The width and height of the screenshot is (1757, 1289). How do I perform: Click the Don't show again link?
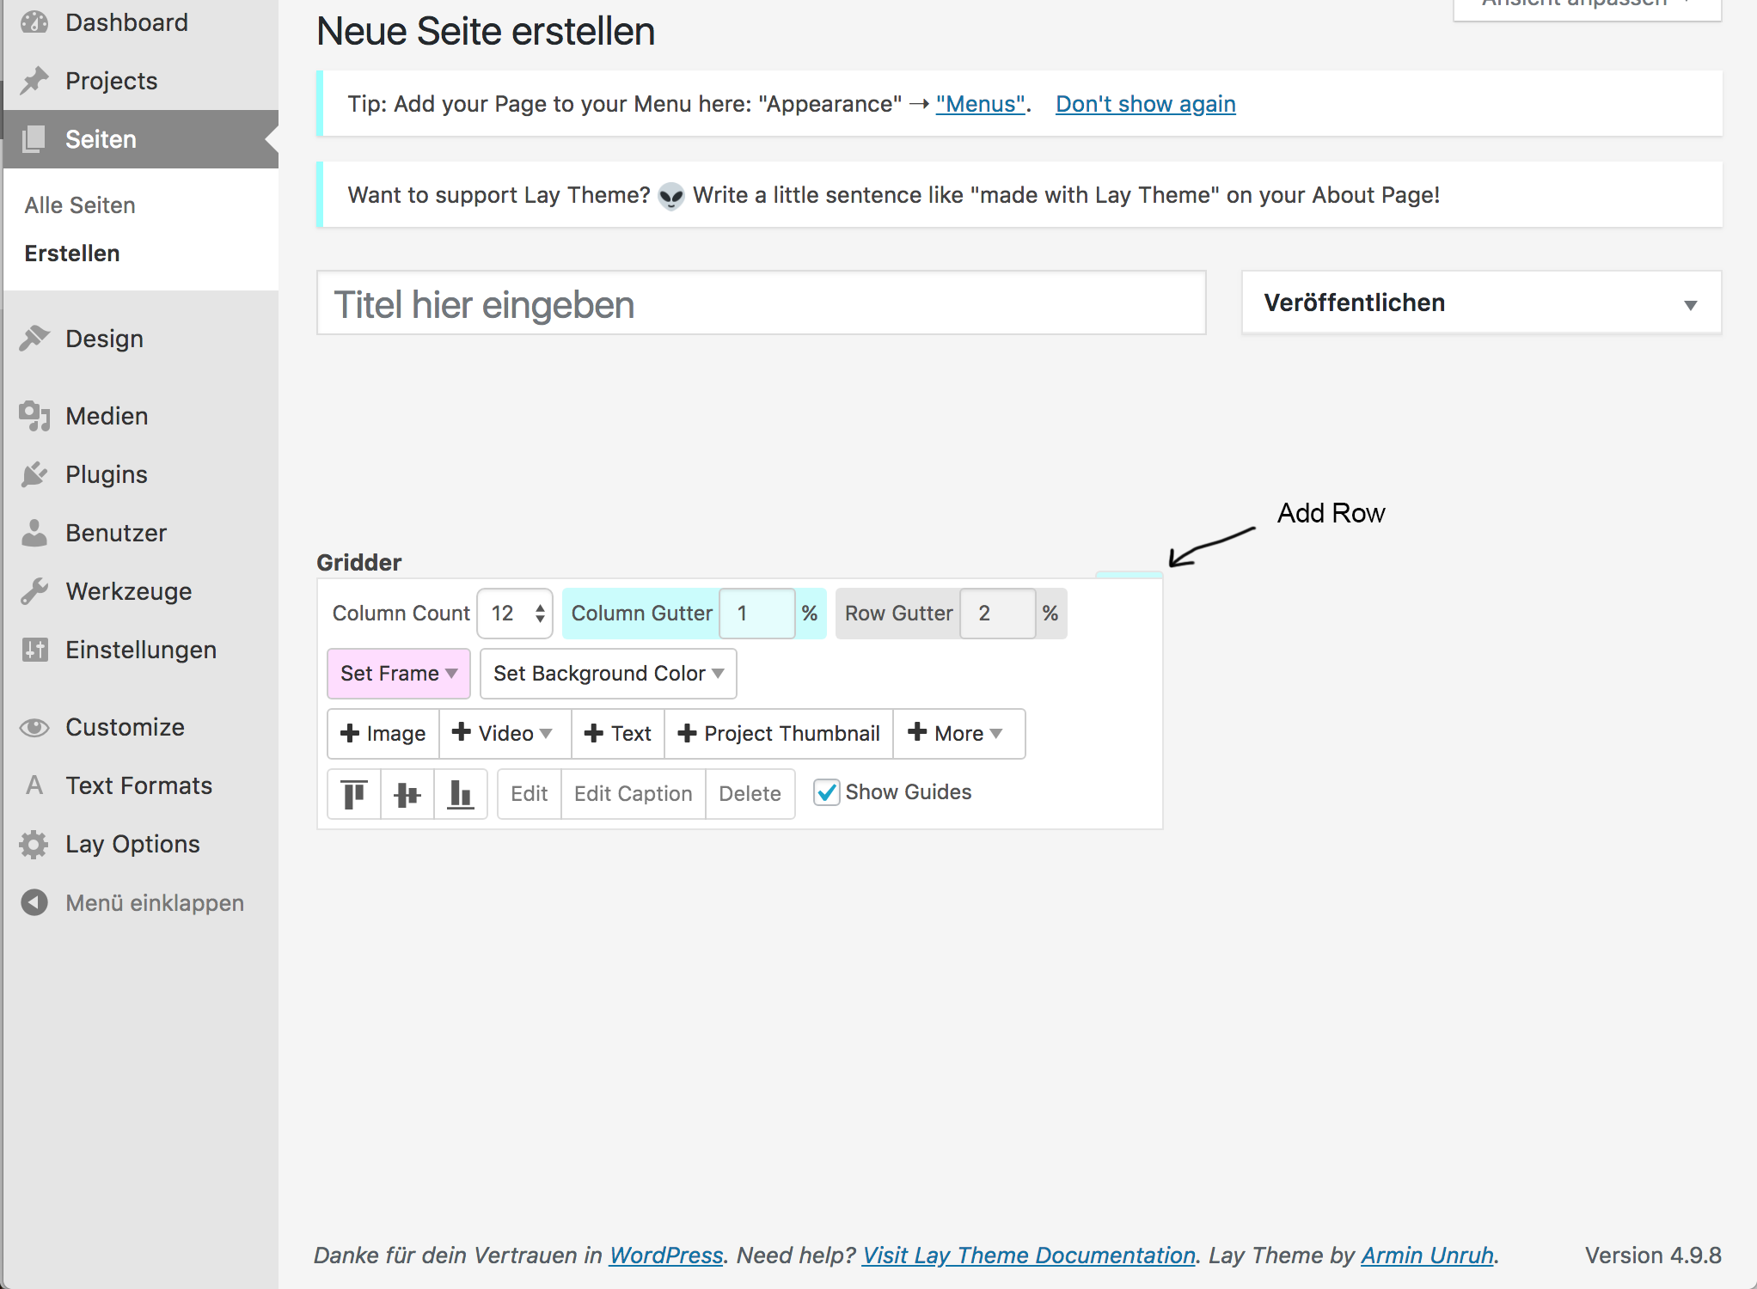[1145, 104]
